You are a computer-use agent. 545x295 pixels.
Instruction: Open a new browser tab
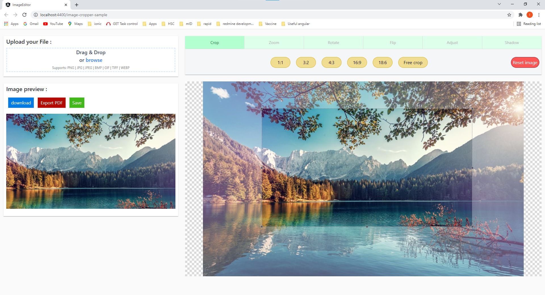point(77,5)
